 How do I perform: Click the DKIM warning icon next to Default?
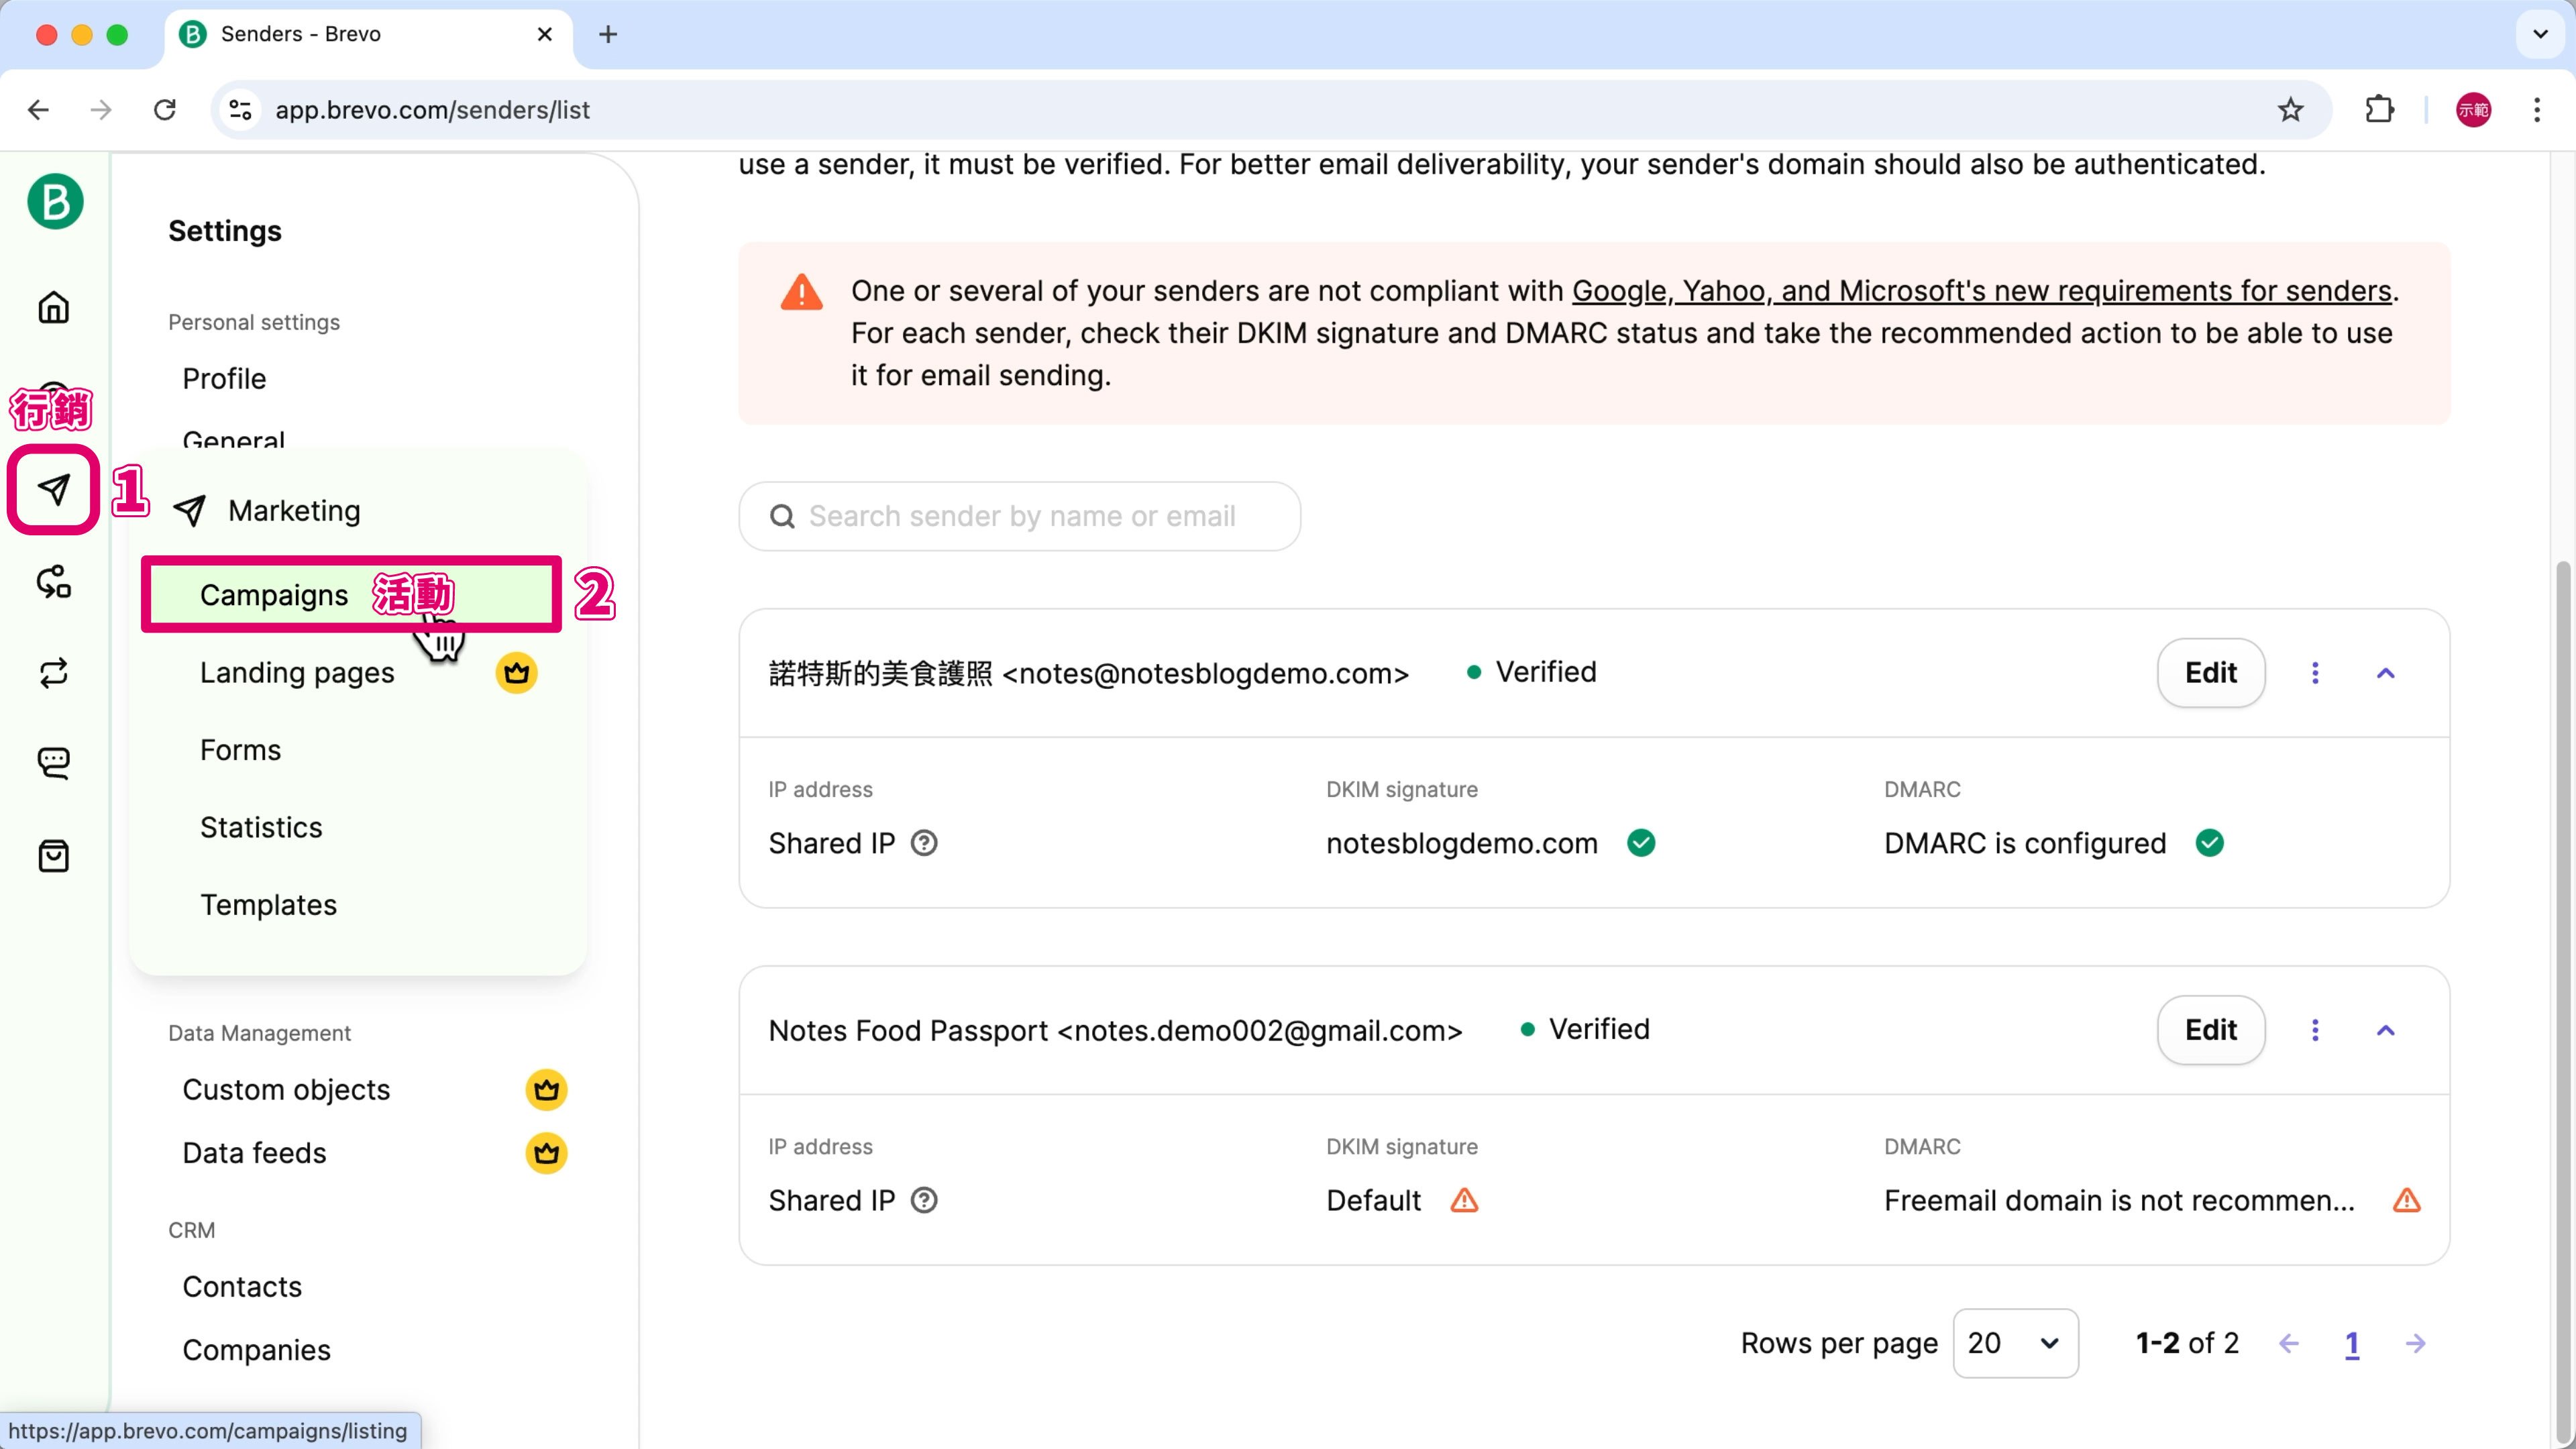coord(1464,1200)
